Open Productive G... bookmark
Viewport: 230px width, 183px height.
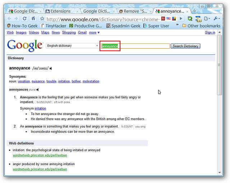point(86,26)
